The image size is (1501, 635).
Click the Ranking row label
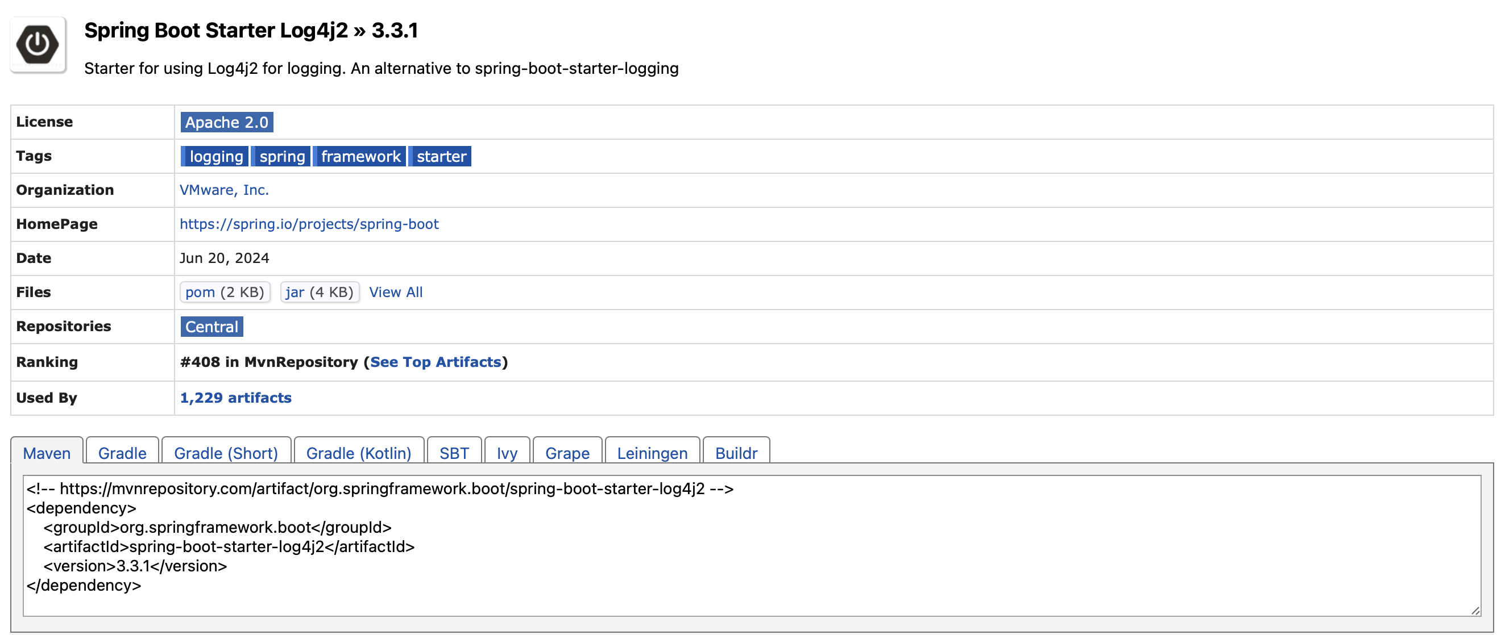(47, 362)
